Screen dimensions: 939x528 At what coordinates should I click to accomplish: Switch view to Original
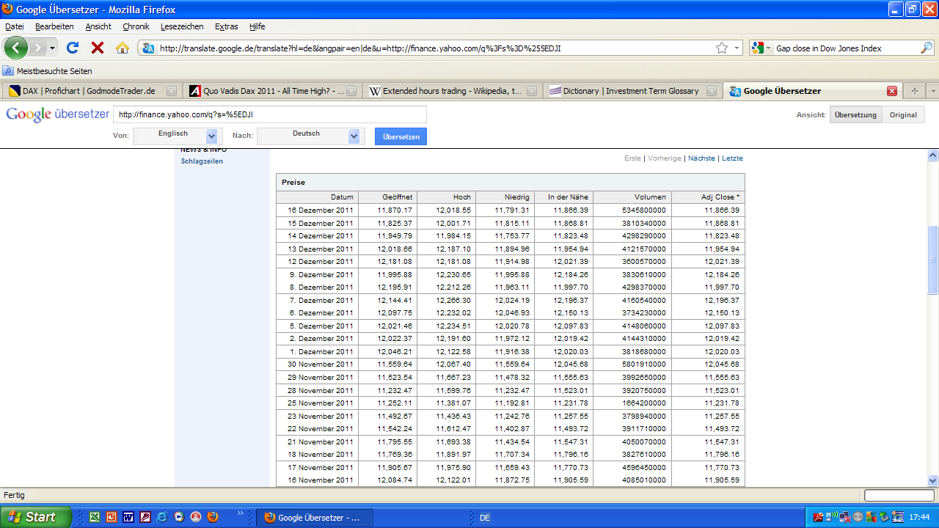click(903, 115)
